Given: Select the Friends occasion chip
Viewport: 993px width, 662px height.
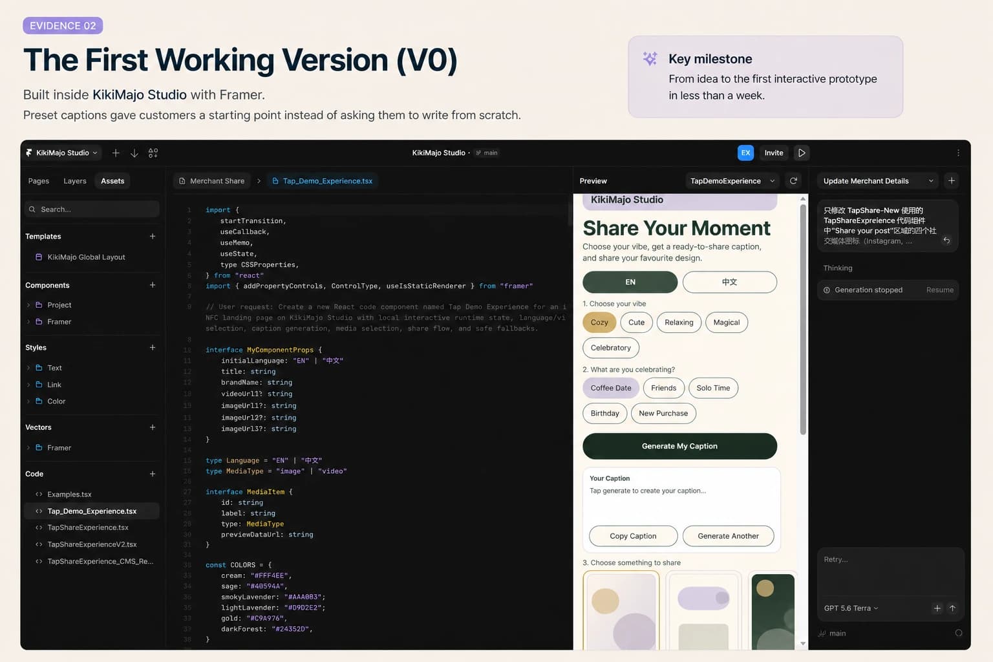Looking at the screenshot, I should click(664, 388).
